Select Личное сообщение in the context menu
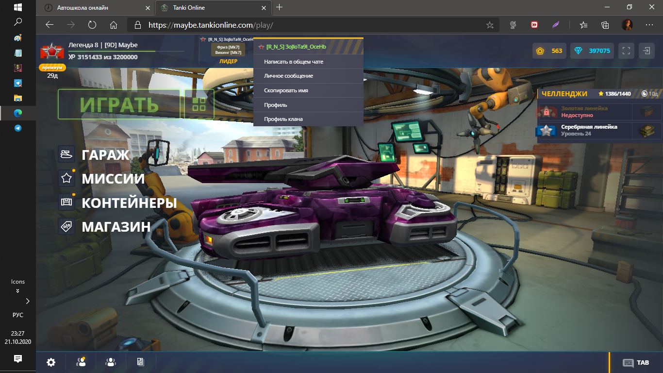Image resolution: width=663 pixels, height=373 pixels. tap(308, 76)
